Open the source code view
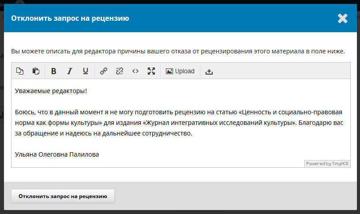 135,71
